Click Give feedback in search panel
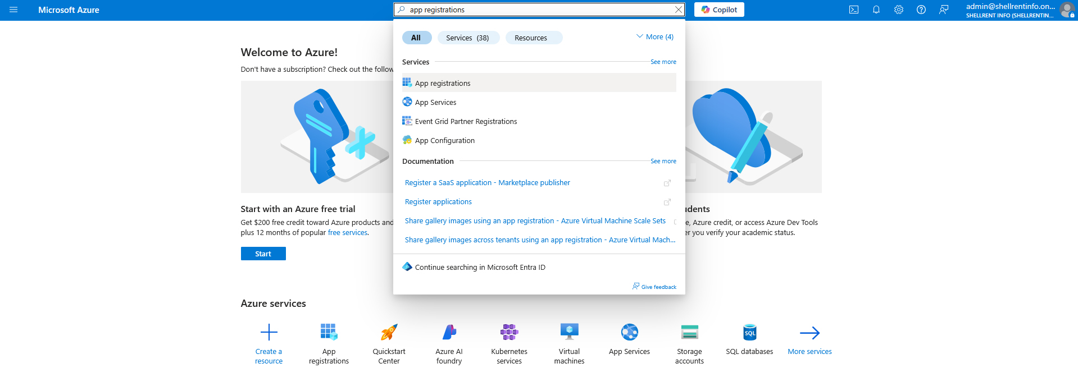The image size is (1078, 391). coord(654,287)
